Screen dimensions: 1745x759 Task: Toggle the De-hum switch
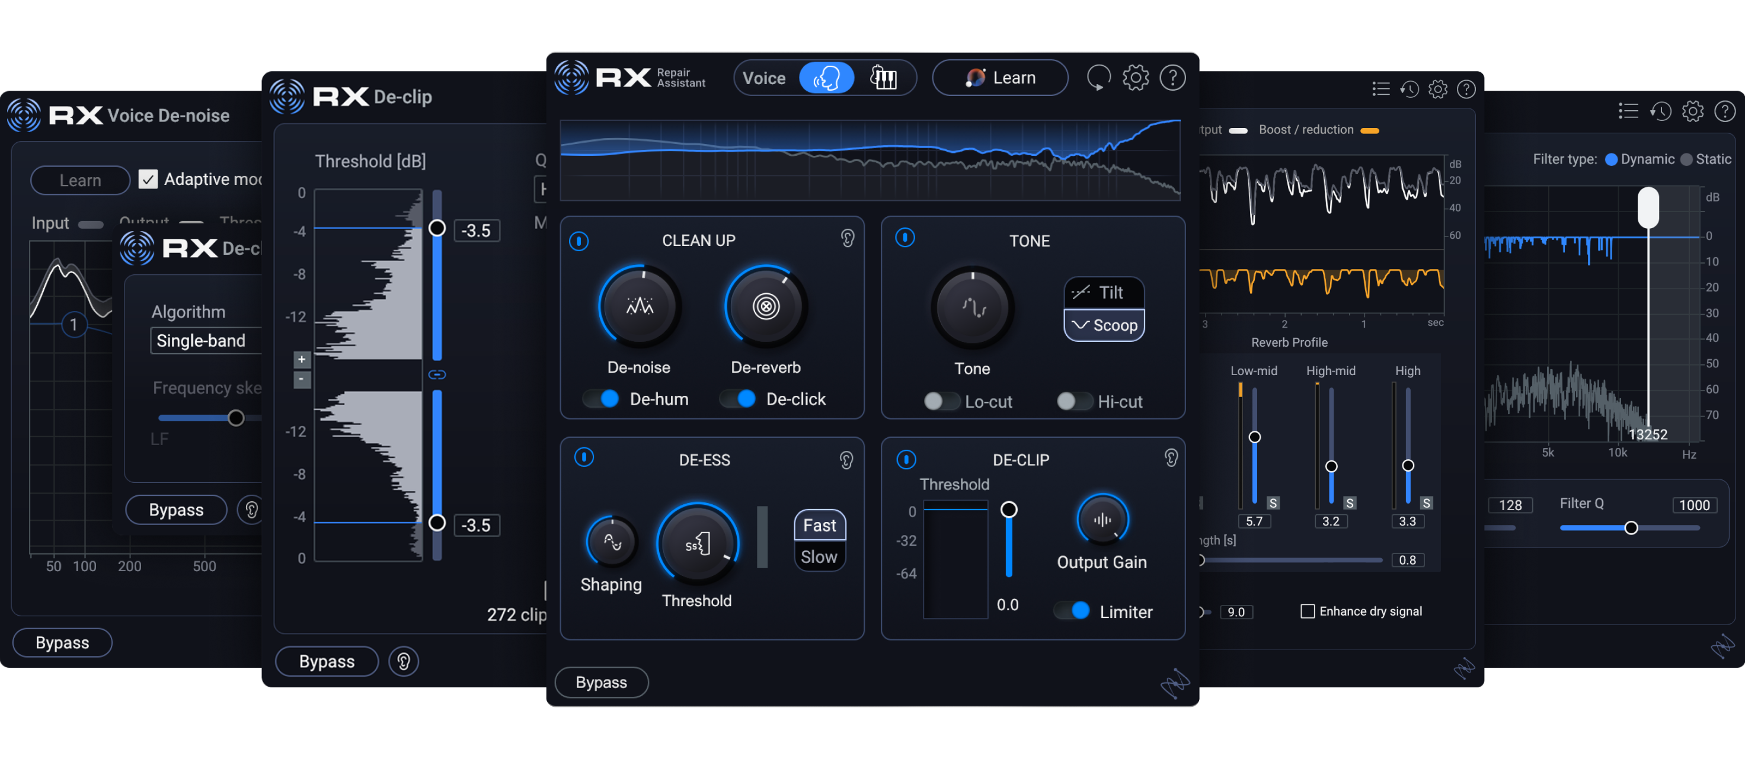602,399
